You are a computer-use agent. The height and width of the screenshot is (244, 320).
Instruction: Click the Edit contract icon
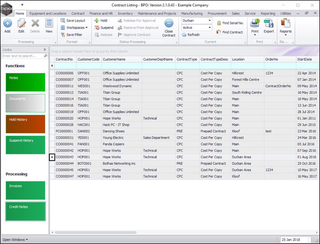[x=21, y=24]
